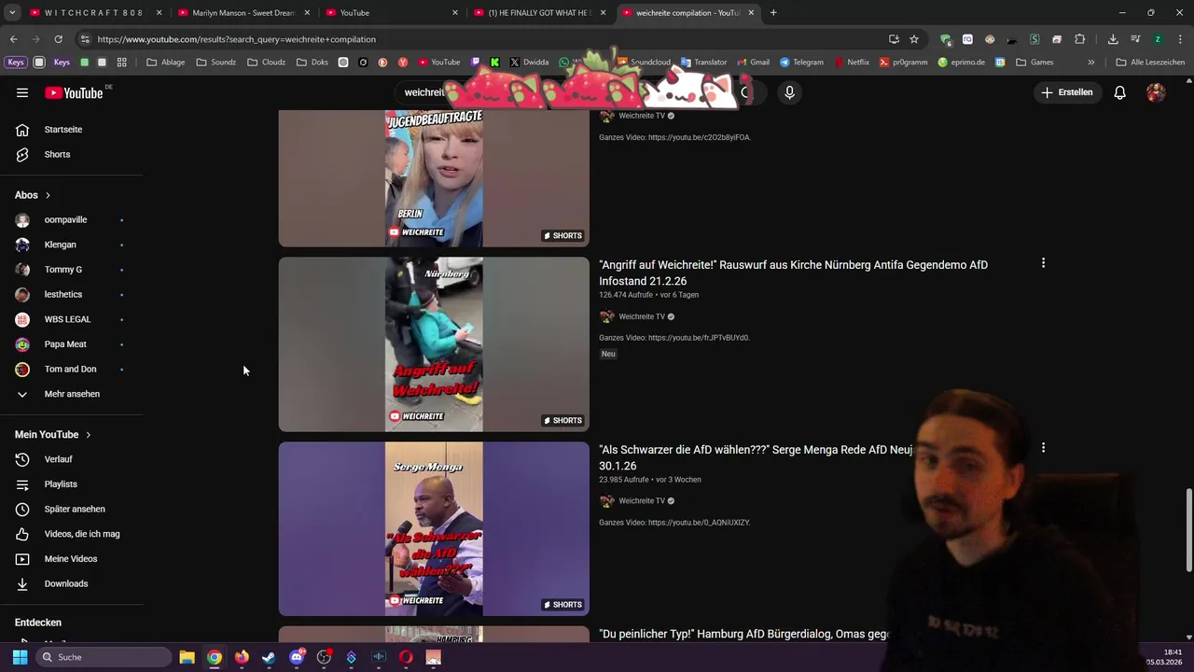
Task: Go back in browser history
Action: [x=13, y=39]
